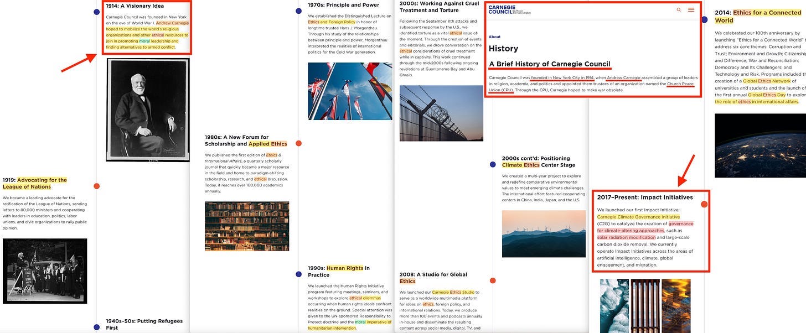Select the blue timeline dot beside 2014 heading
Viewport: 806px width, 333px height.
[704, 19]
